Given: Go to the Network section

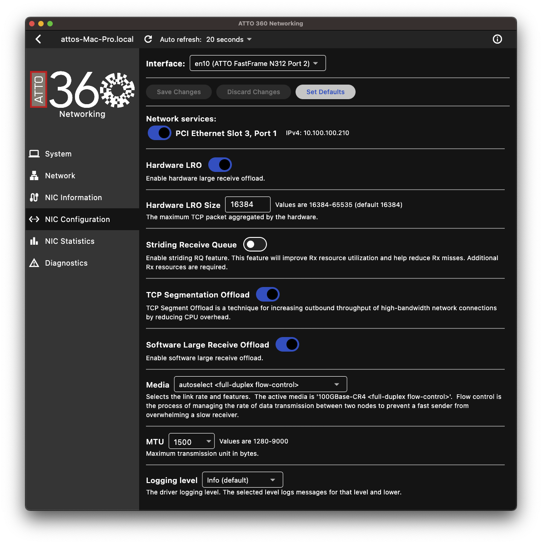Looking at the screenshot, I should click(x=82, y=176).
